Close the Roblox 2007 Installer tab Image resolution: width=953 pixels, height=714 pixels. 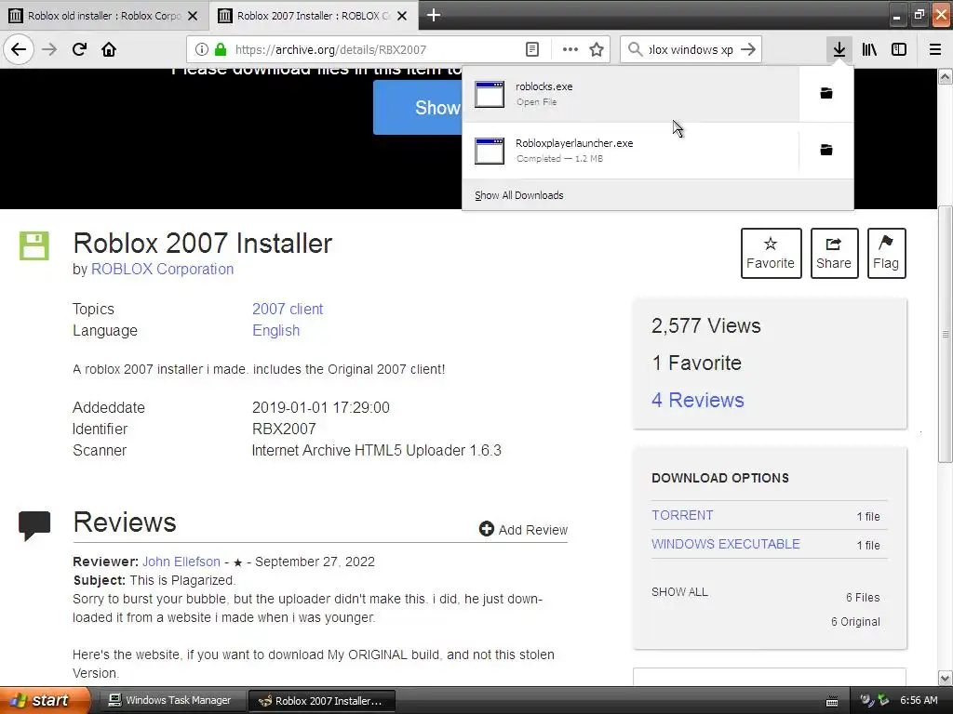point(402,16)
